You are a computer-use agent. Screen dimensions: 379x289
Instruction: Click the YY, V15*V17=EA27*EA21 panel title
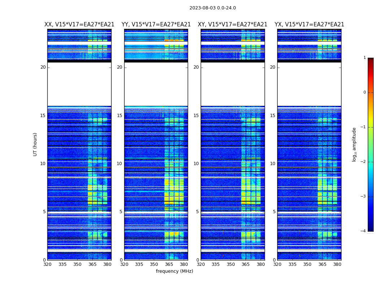pos(156,25)
